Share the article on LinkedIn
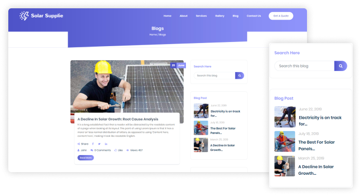 106,144
